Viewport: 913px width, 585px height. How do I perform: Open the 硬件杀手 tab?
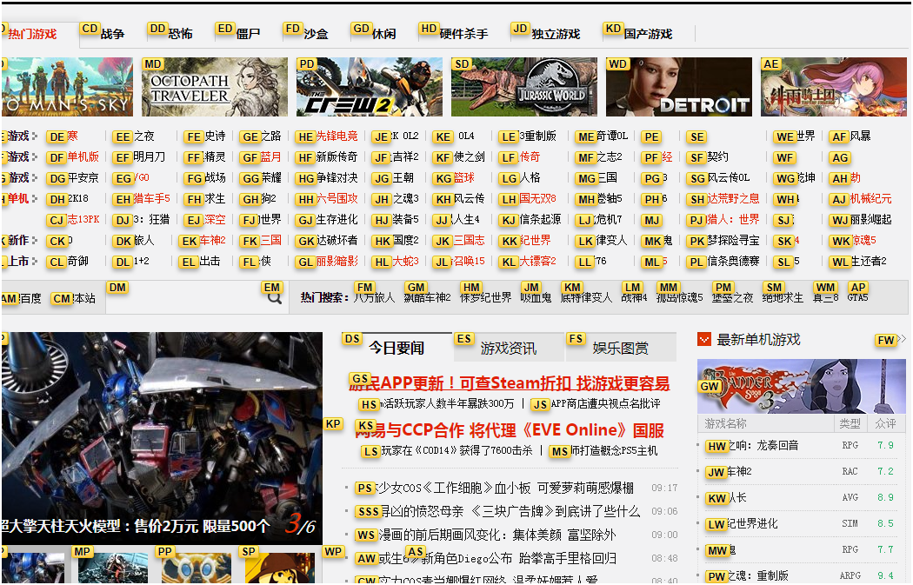pyautogui.click(x=463, y=35)
